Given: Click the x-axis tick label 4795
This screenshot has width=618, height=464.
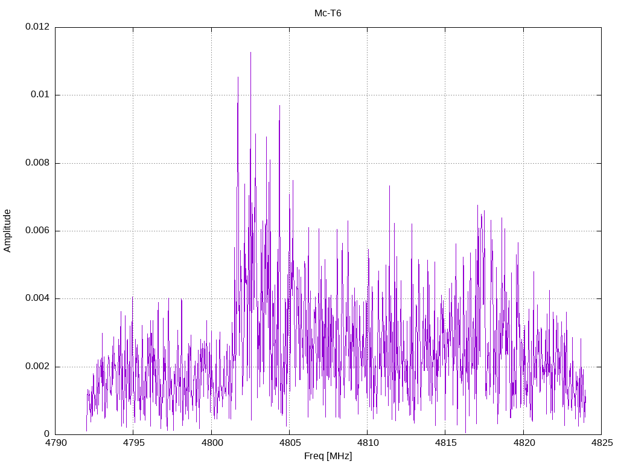Looking at the screenshot, I should (133, 443).
